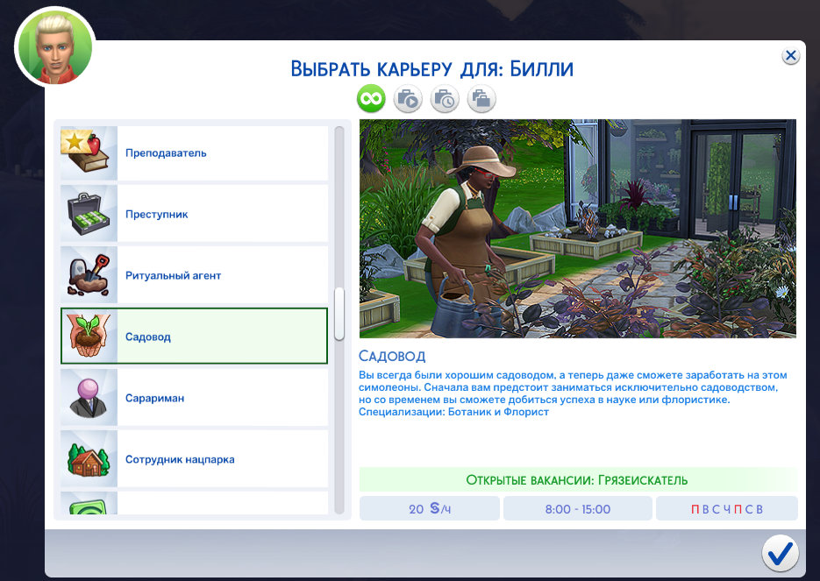The width and height of the screenshot is (820, 581).
Task: Select Ритуальный агент career row
Action: tap(219, 276)
